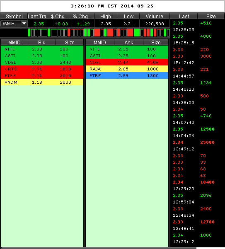Click the Low column header
The image size is (225, 249).
click(128, 16)
